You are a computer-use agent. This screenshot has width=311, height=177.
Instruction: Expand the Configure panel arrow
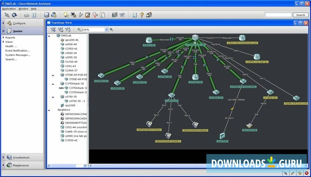[x=3, y=23]
